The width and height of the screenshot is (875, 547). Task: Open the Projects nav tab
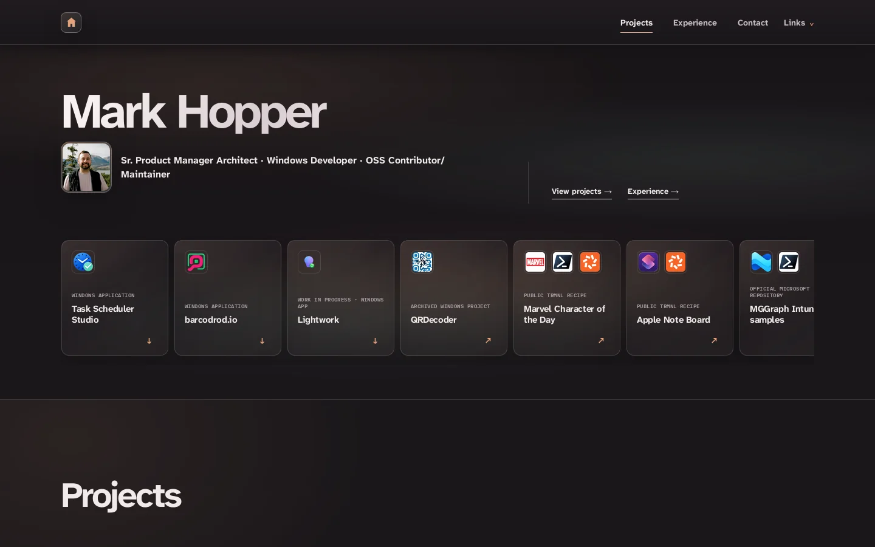pyautogui.click(x=636, y=23)
